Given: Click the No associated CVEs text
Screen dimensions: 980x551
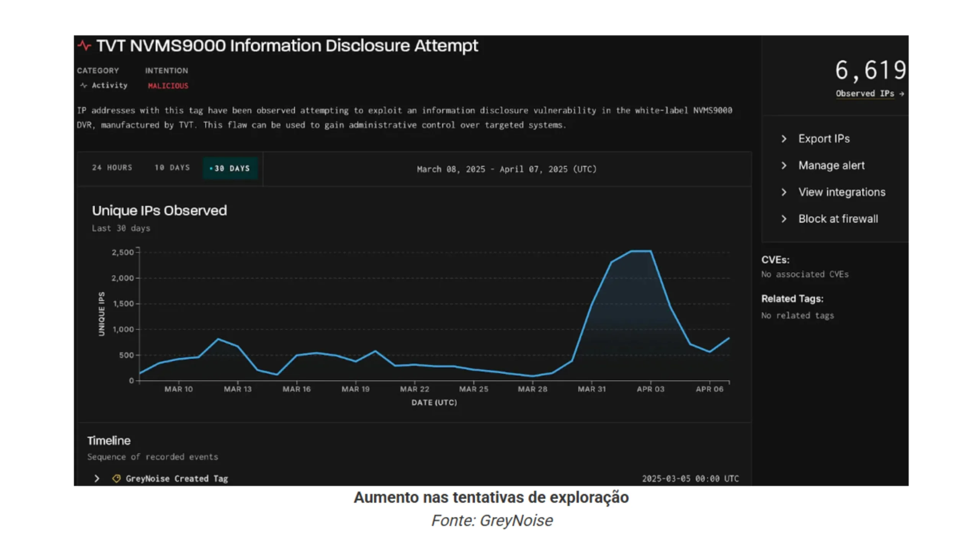Looking at the screenshot, I should coord(805,274).
